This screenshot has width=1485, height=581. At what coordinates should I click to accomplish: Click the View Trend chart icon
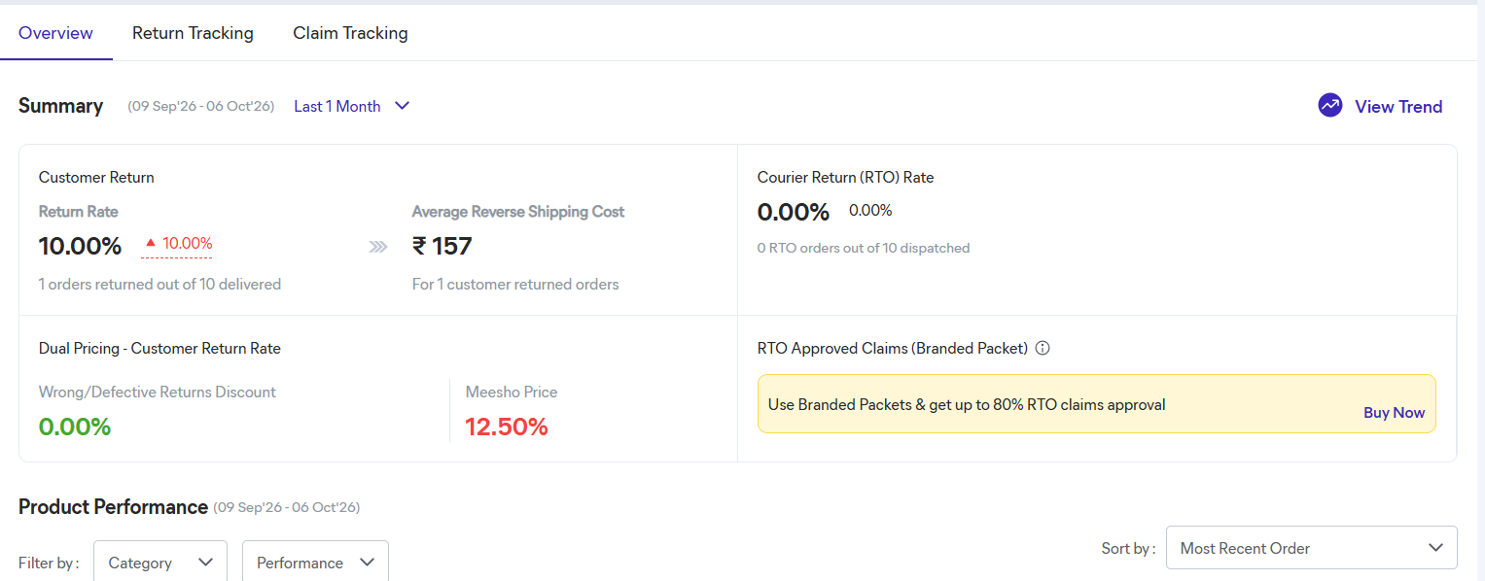(x=1330, y=106)
